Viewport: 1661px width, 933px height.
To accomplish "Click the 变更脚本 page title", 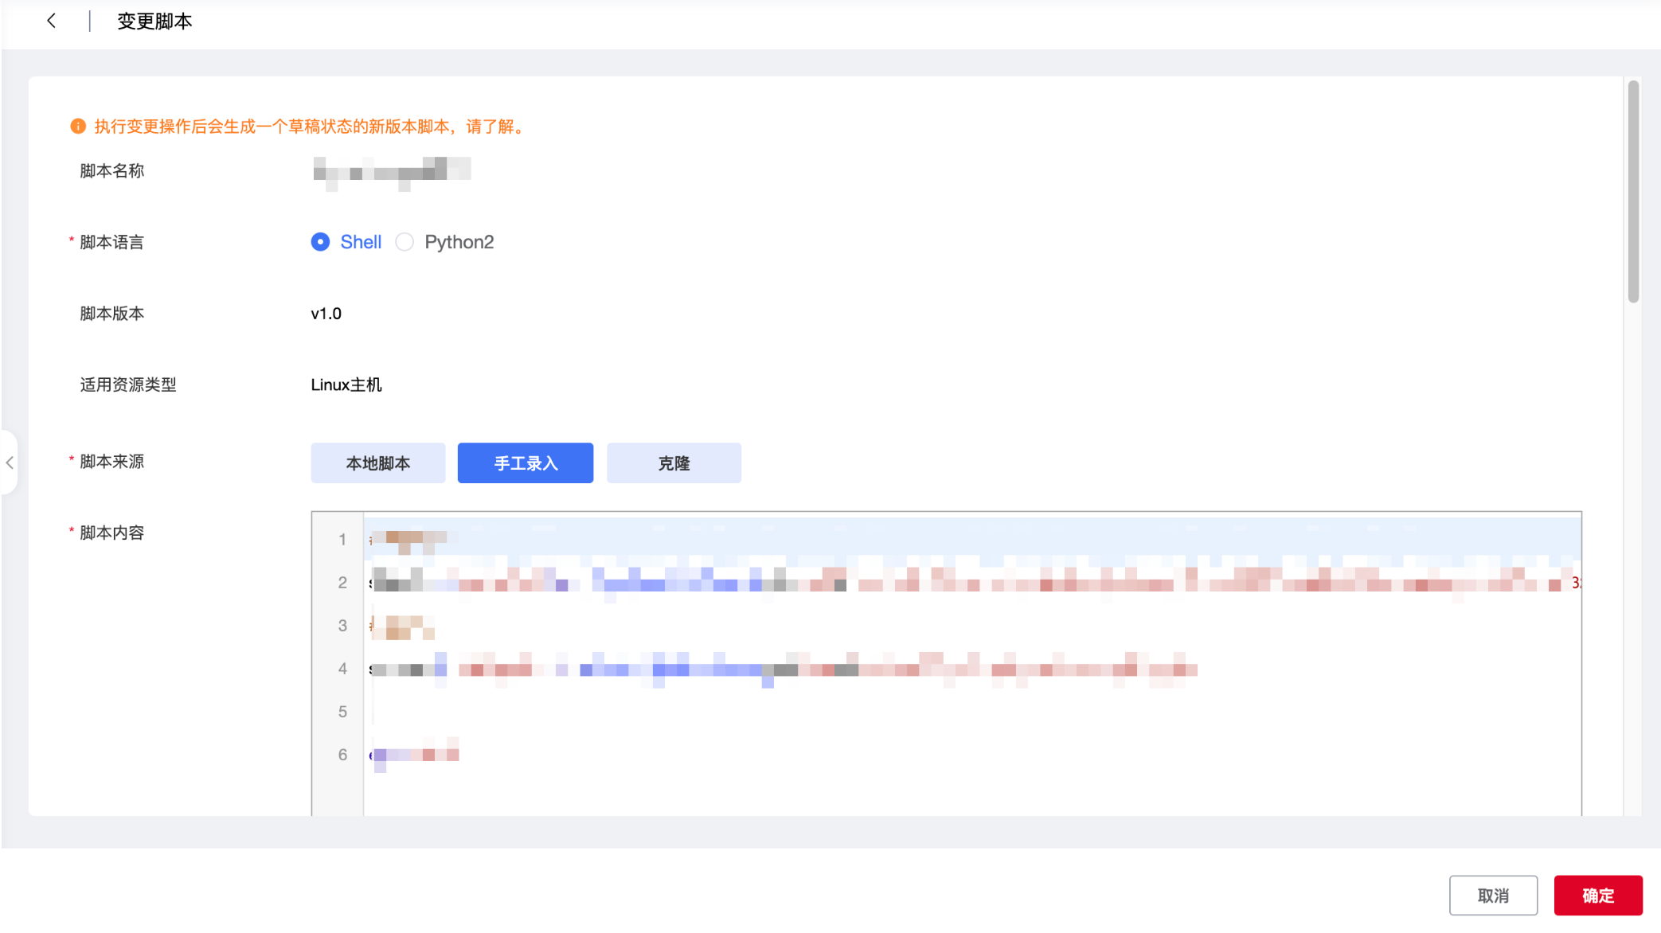I will click(x=154, y=21).
